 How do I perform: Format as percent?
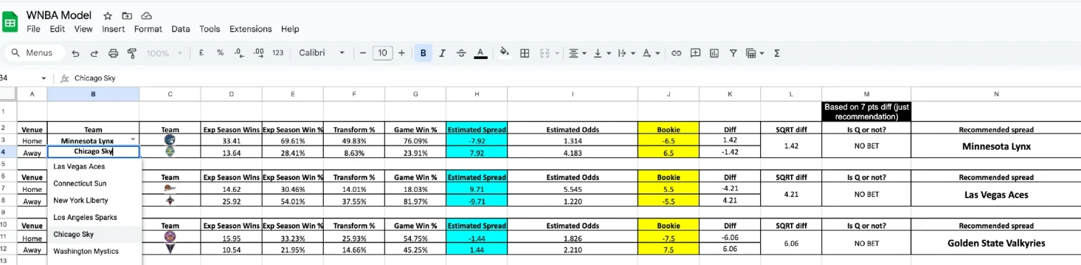[220, 53]
